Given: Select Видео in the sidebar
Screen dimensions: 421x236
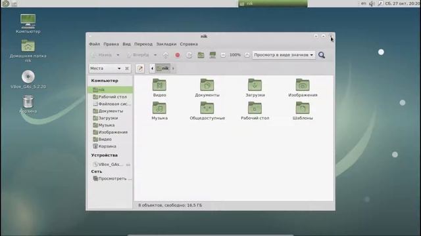Looking at the screenshot, I should coord(110,140).
